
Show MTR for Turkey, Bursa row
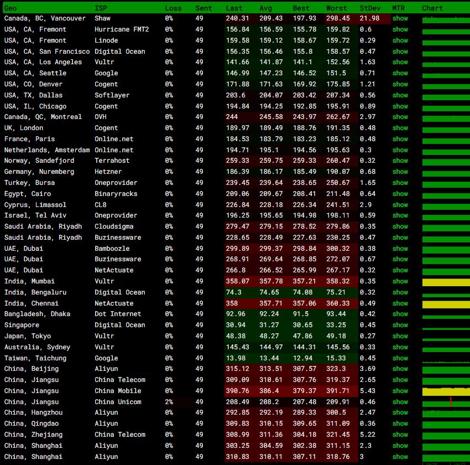(x=400, y=183)
